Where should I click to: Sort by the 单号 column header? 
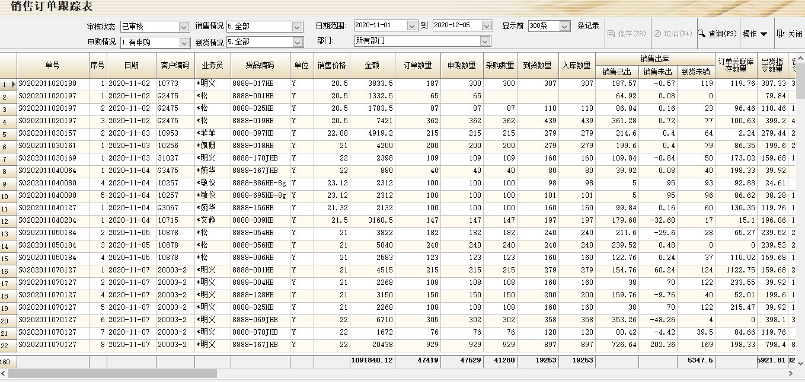(x=53, y=65)
